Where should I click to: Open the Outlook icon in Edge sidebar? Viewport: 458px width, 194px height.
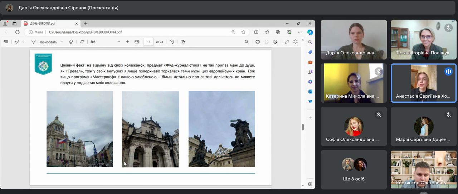tap(310, 92)
